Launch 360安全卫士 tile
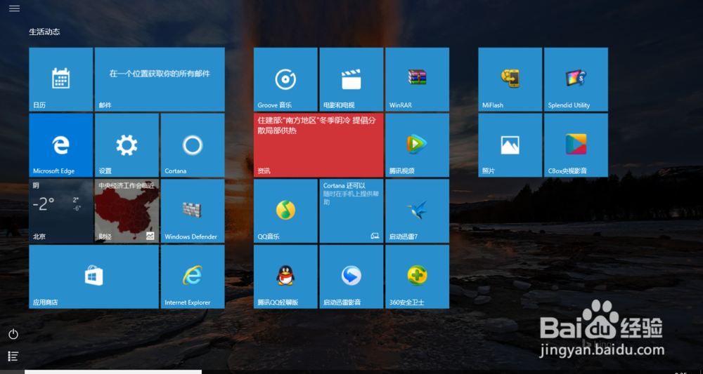The height and width of the screenshot is (374, 703). (418, 276)
